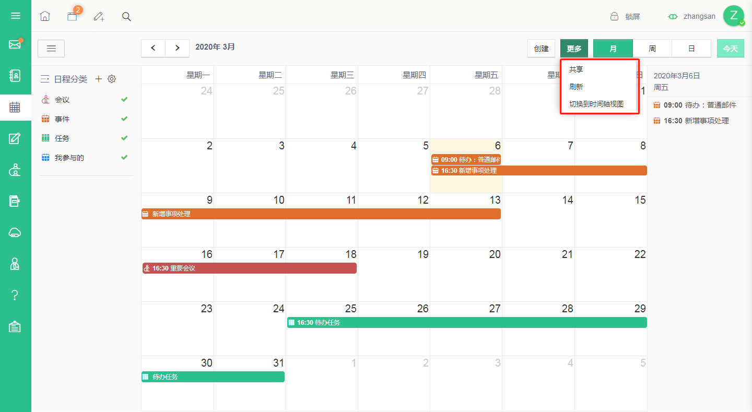
Task: Open the personal info user icon
Action: coord(15,264)
